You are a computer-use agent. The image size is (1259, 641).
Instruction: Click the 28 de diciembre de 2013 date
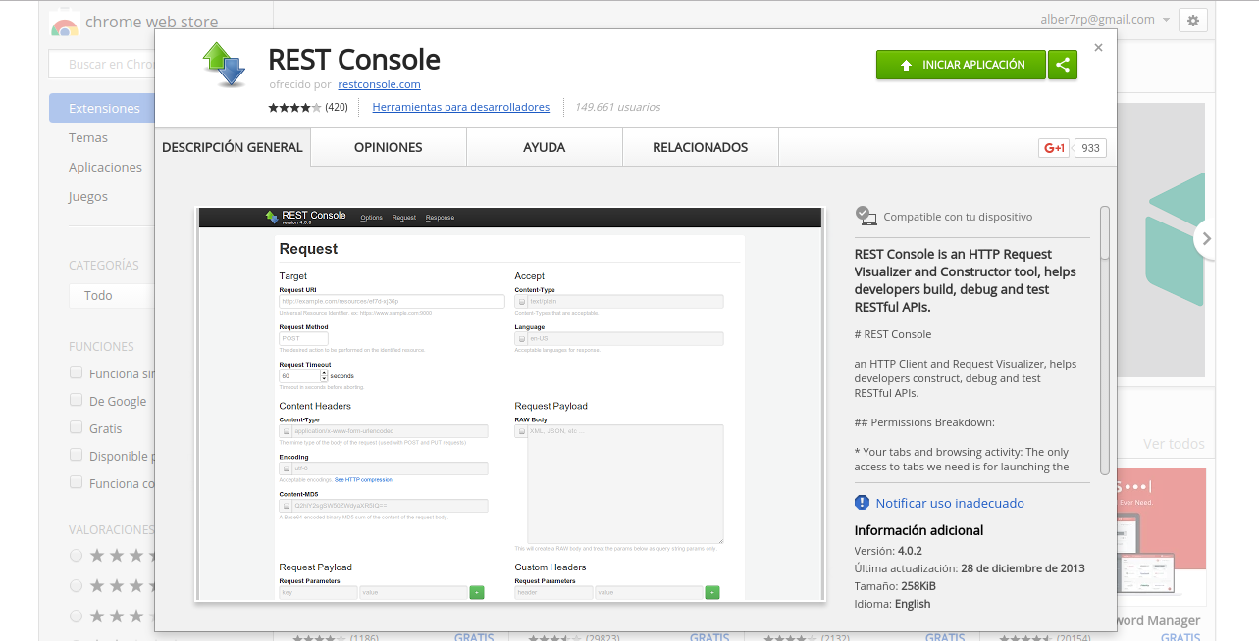(x=1023, y=568)
